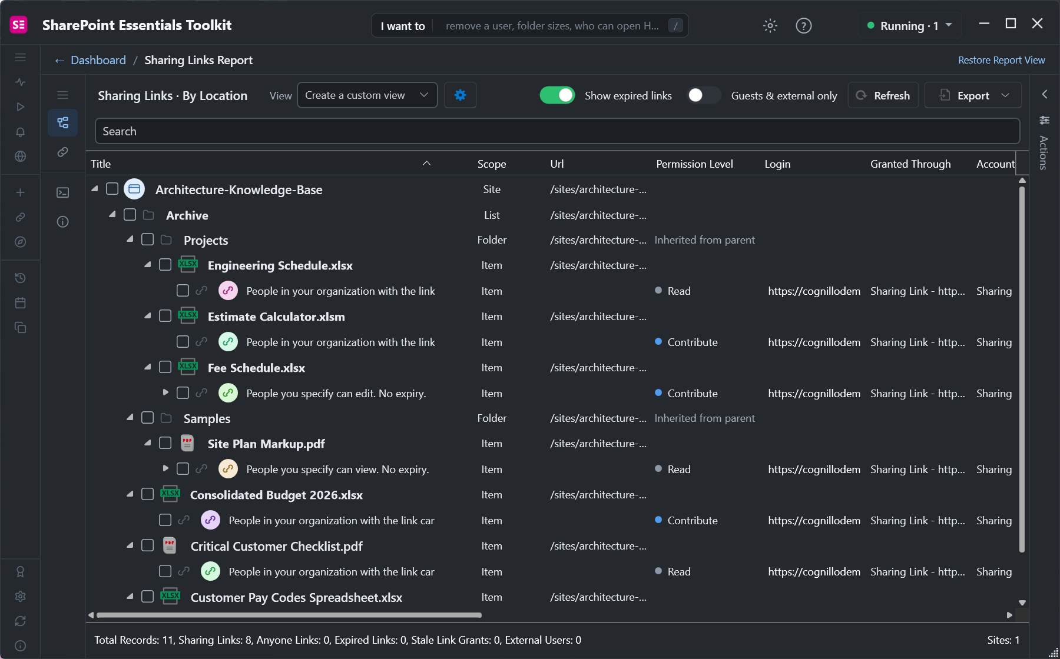Open the help question mark icon

pos(803,25)
